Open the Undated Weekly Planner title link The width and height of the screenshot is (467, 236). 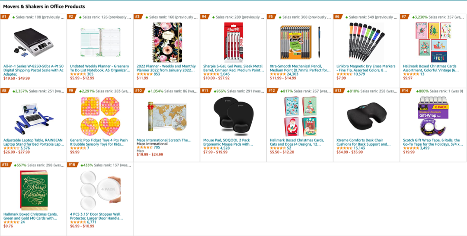[99, 68]
